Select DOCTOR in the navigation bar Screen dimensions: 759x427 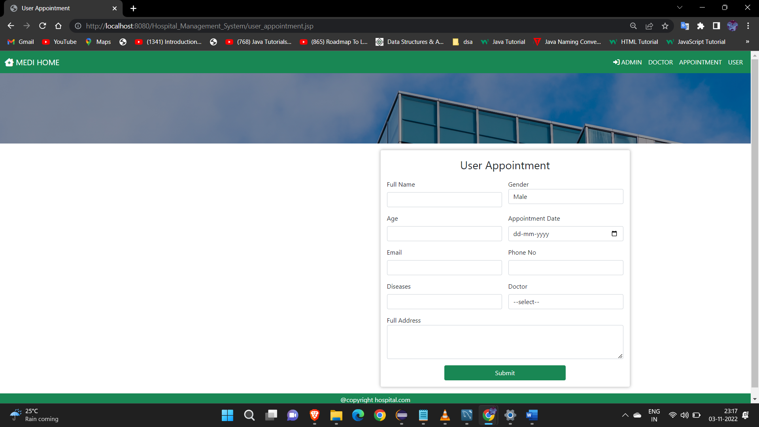[660, 62]
